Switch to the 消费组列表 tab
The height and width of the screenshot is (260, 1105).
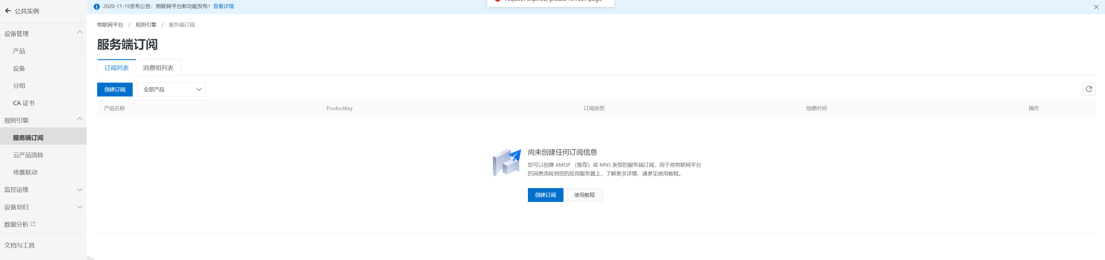158,68
